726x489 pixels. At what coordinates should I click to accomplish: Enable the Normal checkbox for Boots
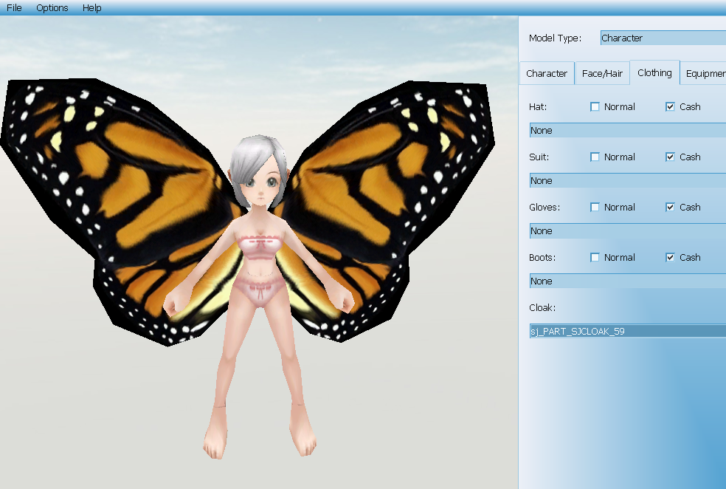click(595, 258)
